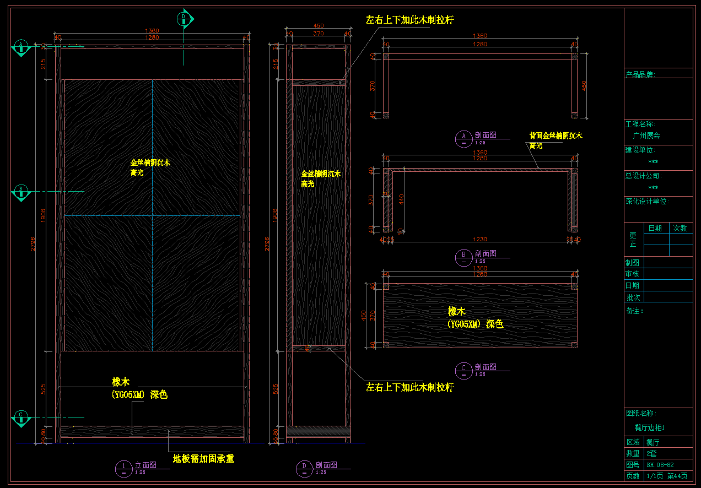Select the project name 广州展会 in title block

pos(646,135)
